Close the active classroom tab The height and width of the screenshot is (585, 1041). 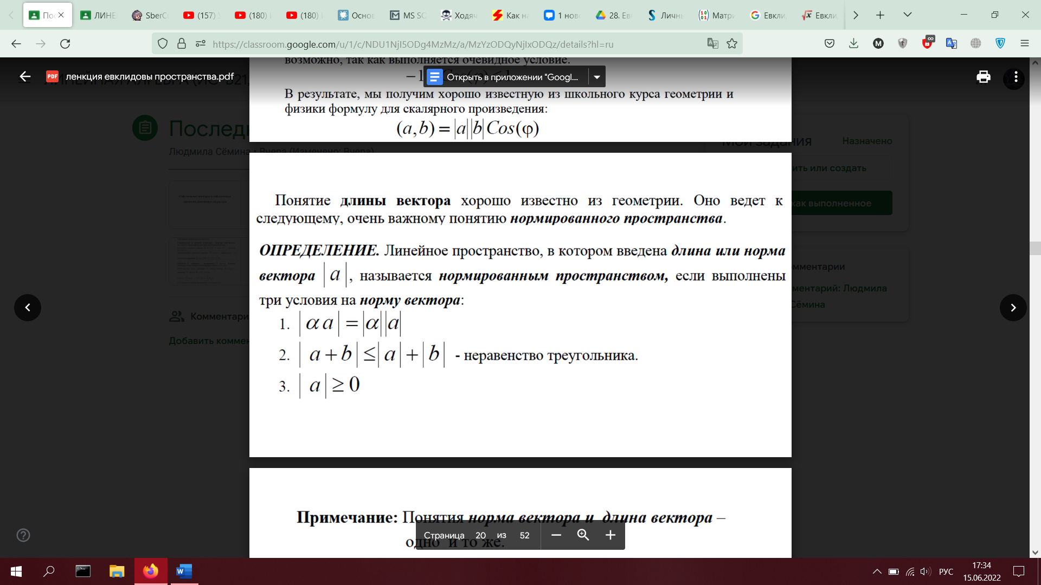[61, 15]
